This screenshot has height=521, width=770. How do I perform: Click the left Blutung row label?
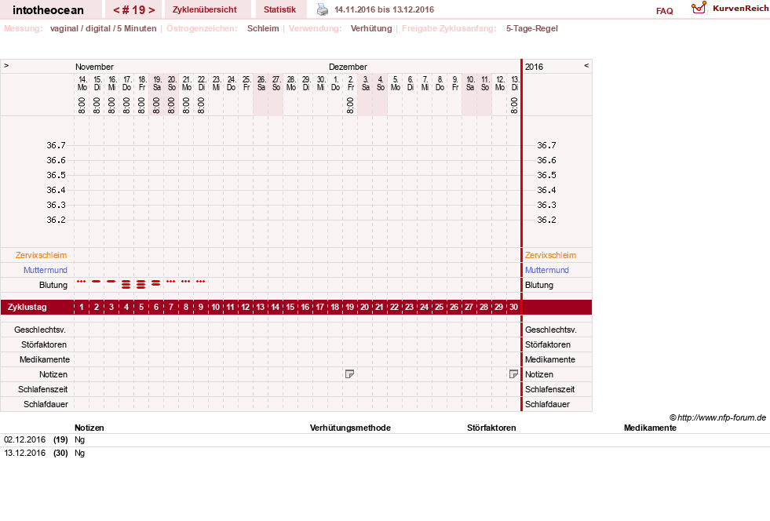(x=53, y=285)
